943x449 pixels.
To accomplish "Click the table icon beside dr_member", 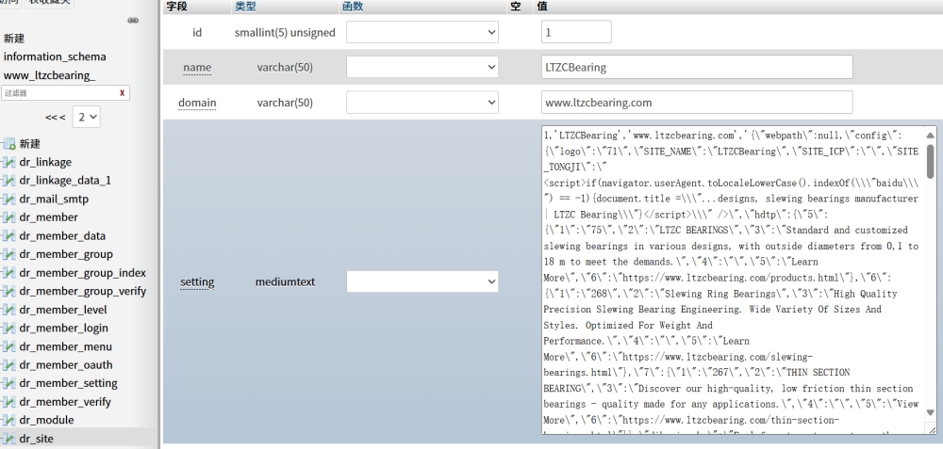I will click(x=8, y=217).
